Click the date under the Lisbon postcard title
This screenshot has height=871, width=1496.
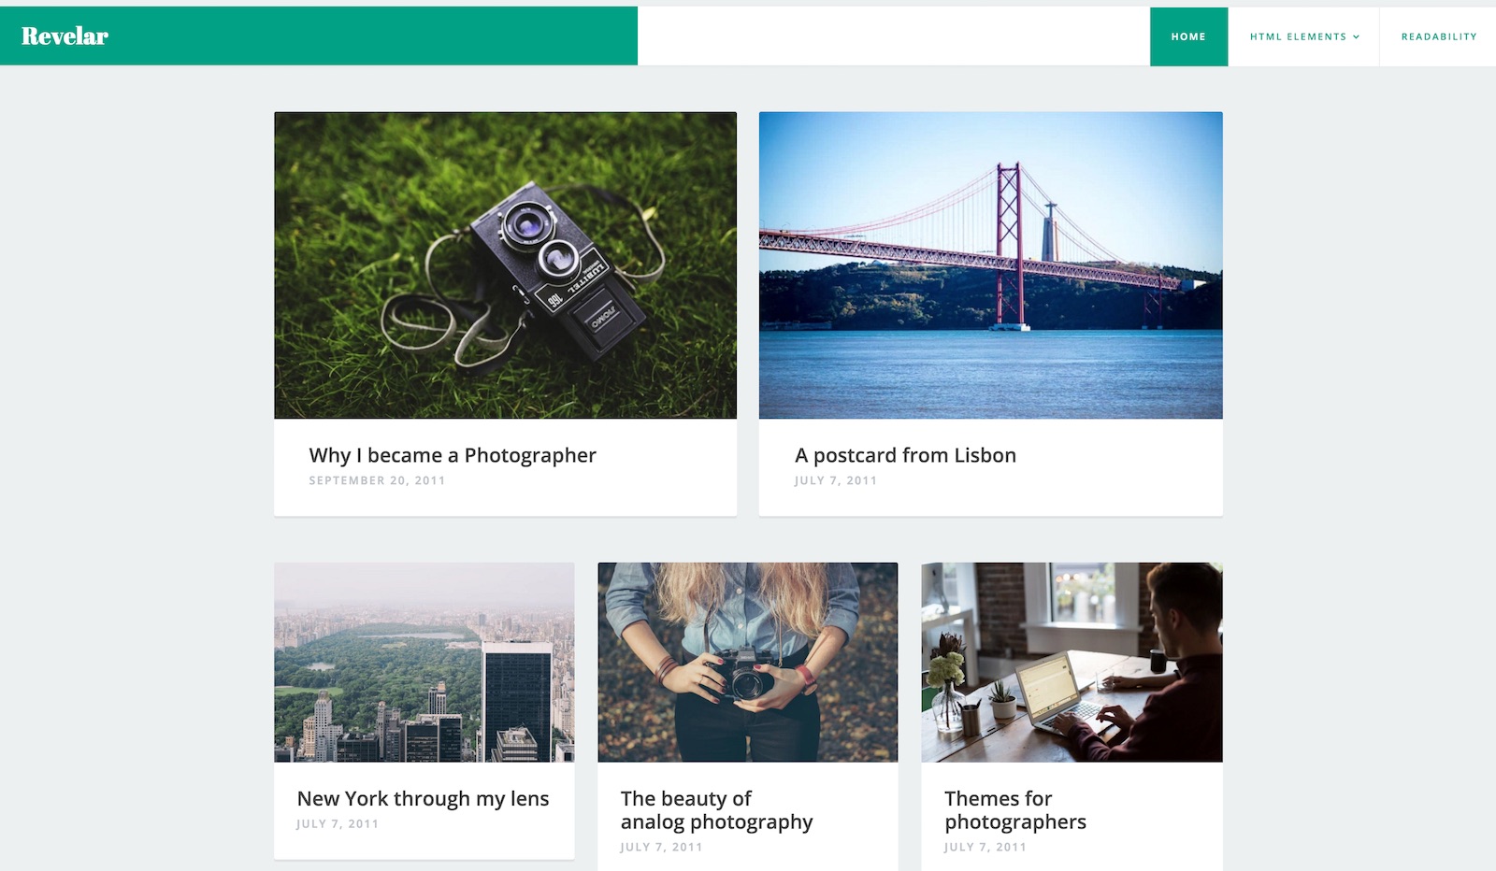836,480
